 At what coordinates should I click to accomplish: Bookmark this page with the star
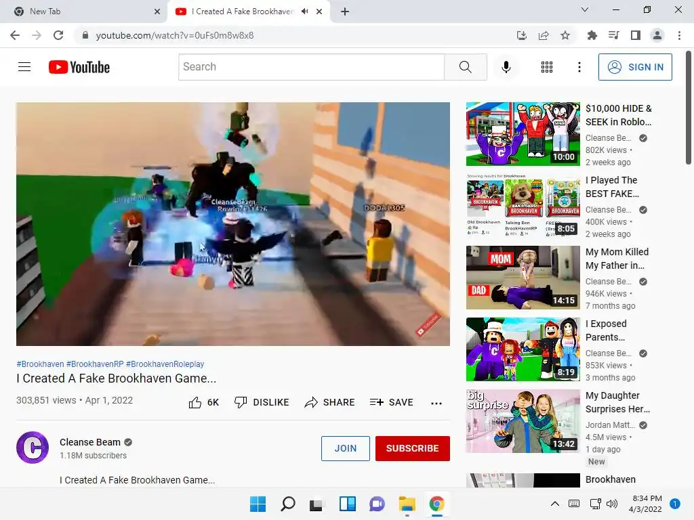coord(565,35)
